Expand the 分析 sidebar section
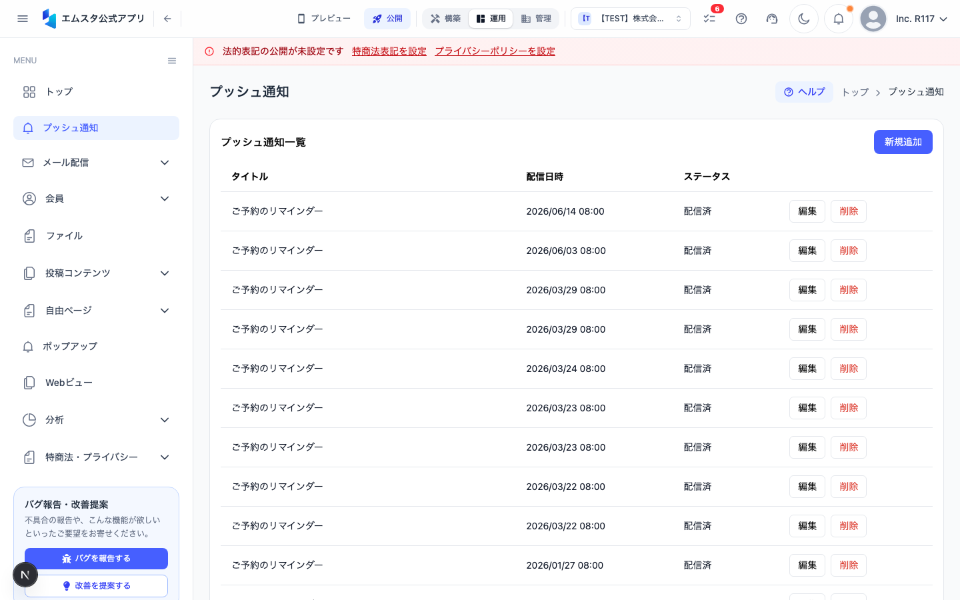The height and width of the screenshot is (600, 960). tap(96, 420)
